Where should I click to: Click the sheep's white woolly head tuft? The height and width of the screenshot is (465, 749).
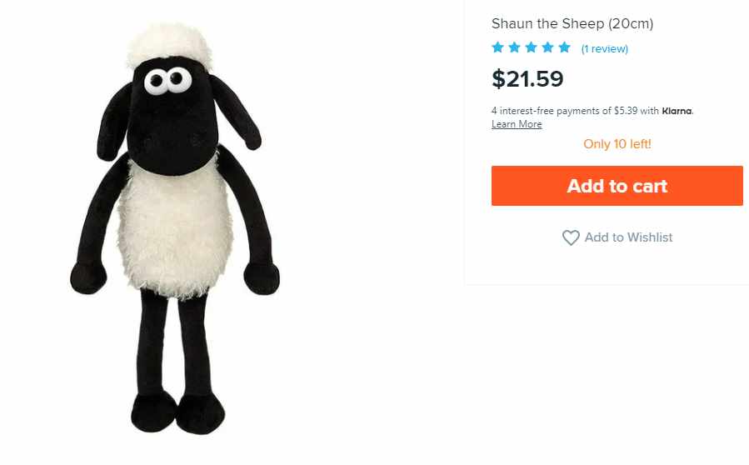[170, 43]
